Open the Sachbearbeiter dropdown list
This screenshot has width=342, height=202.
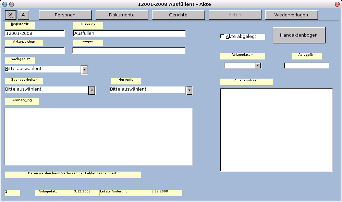click(x=92, y=90)
